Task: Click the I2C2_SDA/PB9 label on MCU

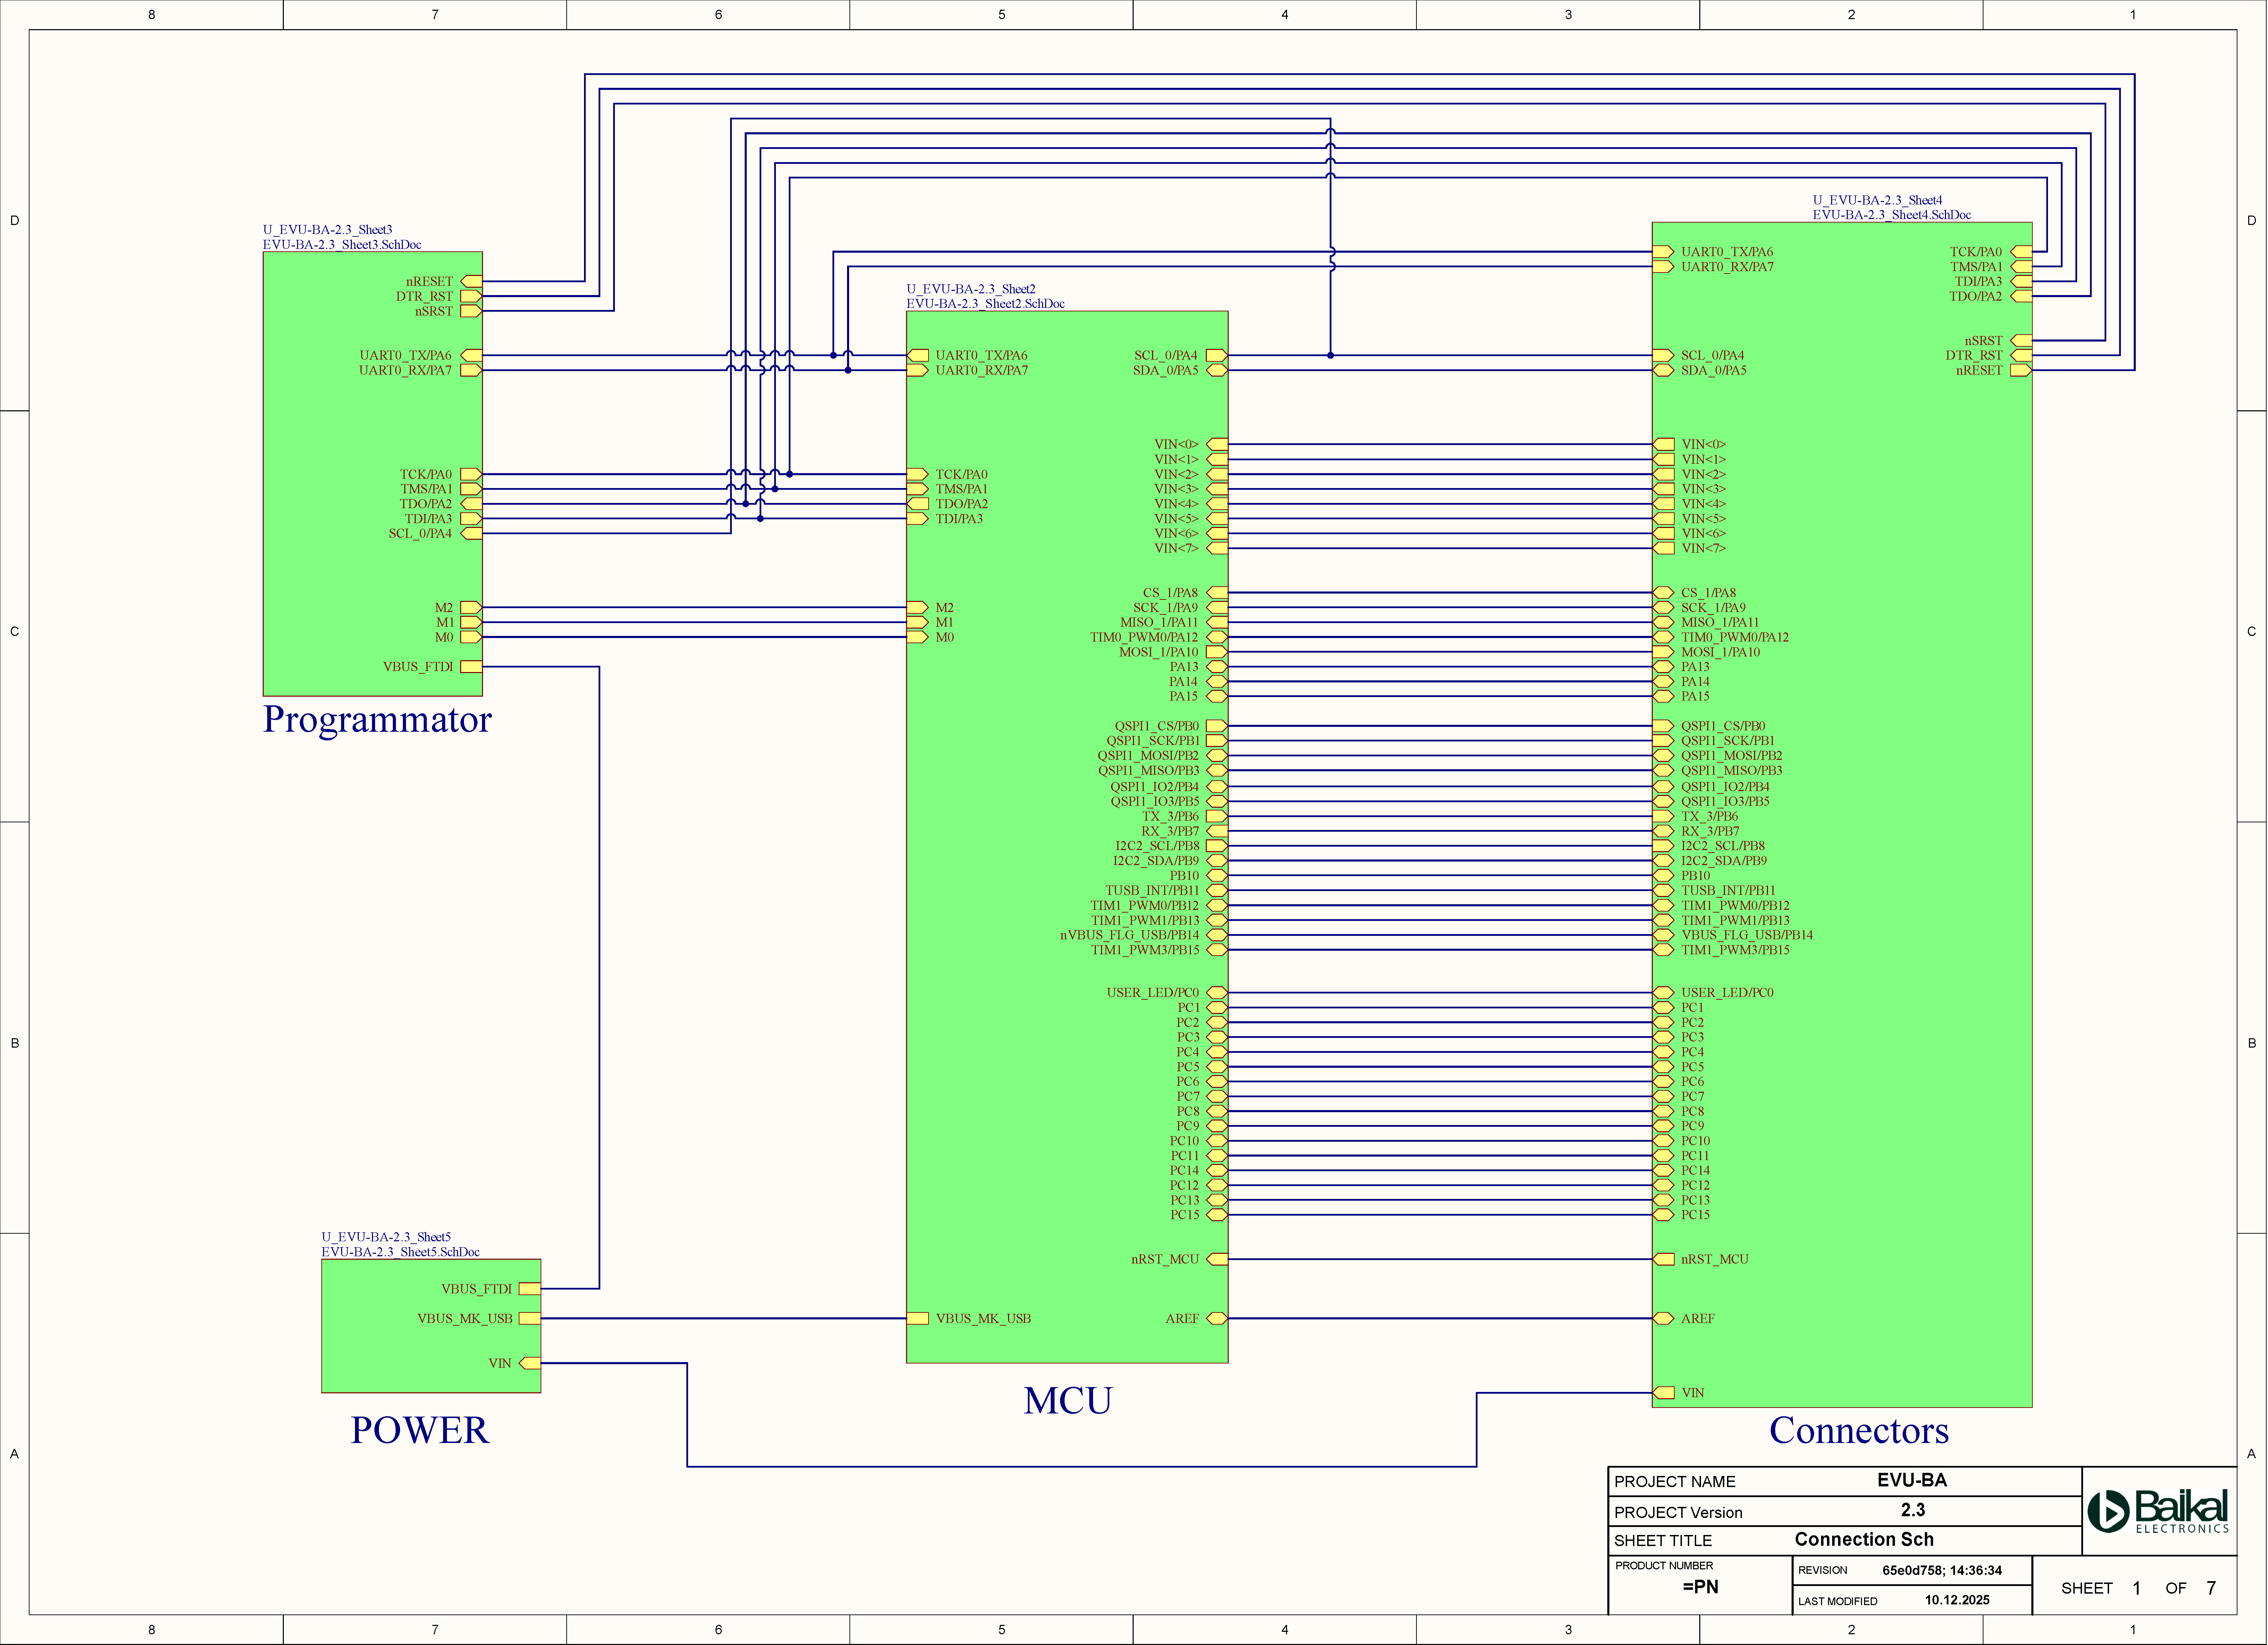Action: [1156, 861]
